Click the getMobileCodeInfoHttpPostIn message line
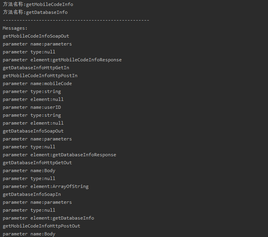This screenshot has width=268, height=237. (40, 76)
